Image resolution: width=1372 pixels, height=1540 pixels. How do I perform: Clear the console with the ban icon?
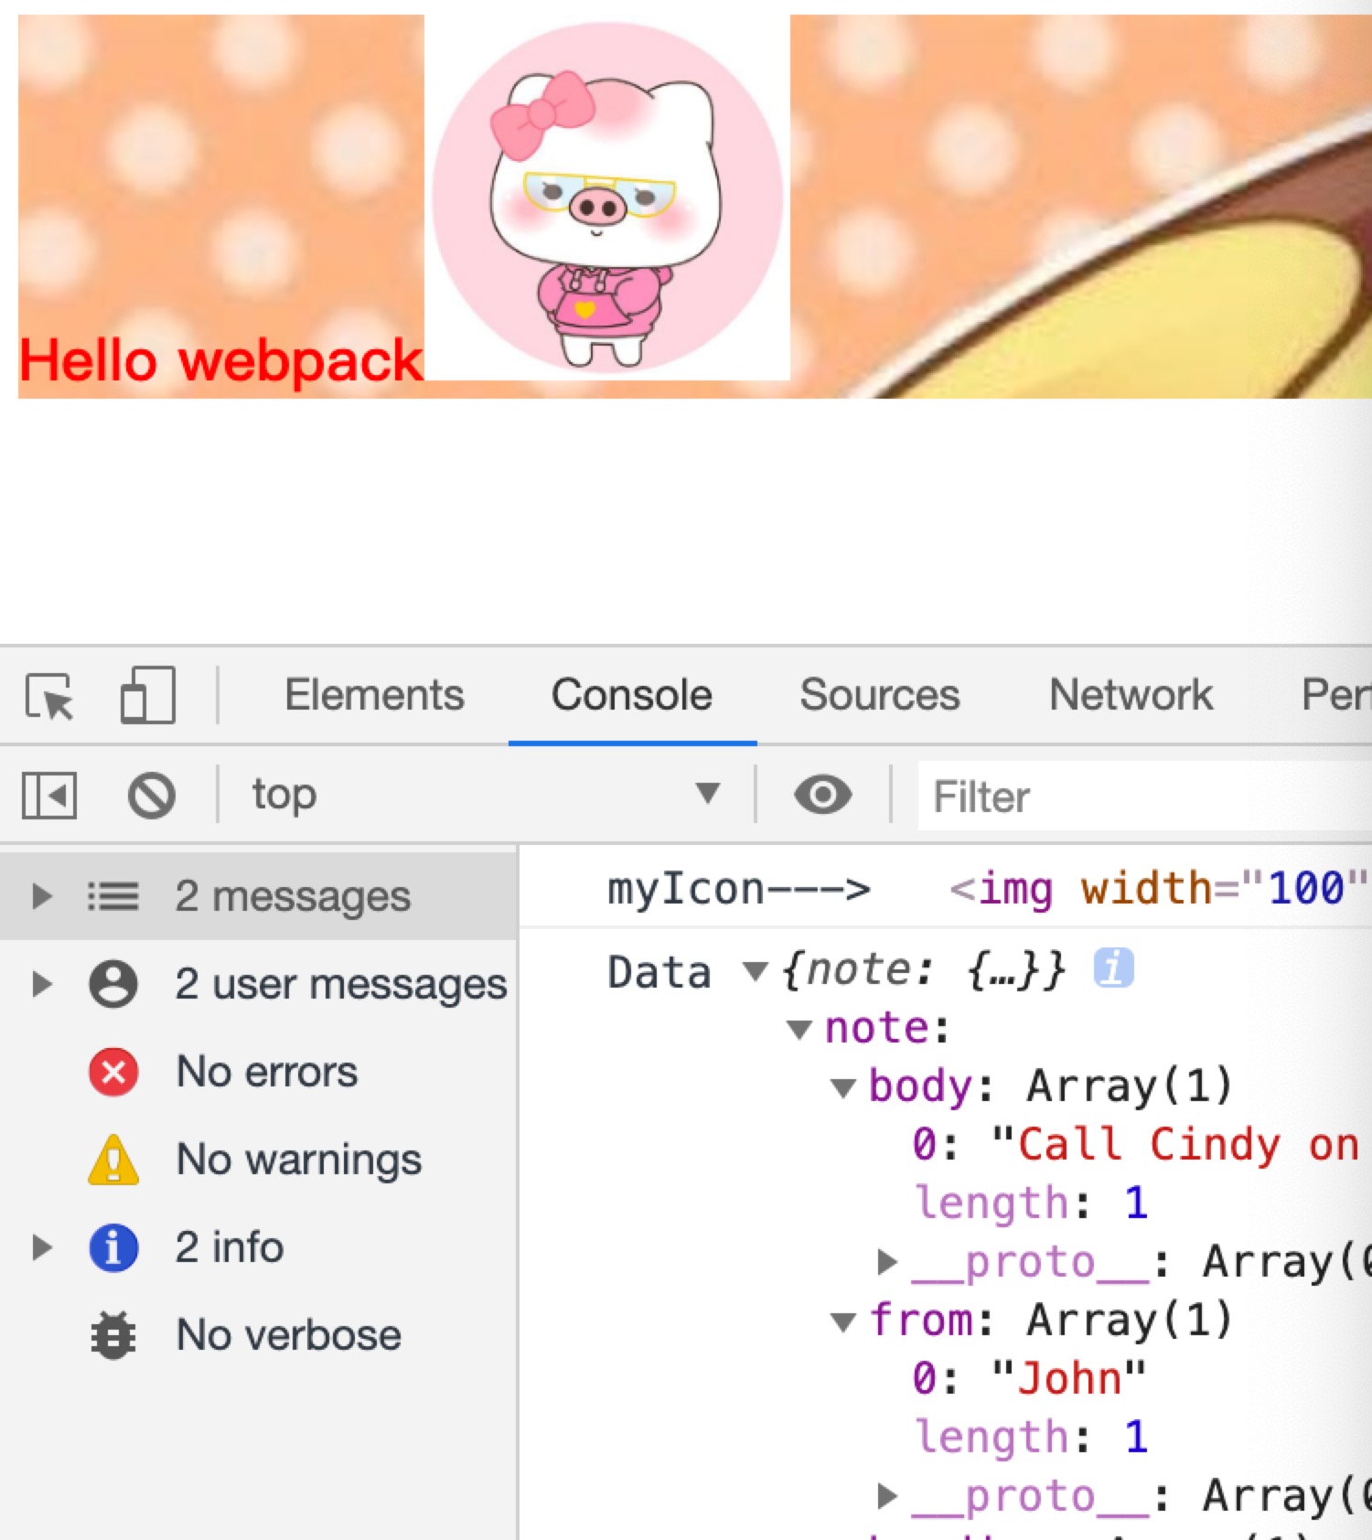[x=152, y=795]
